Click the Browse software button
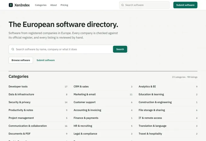The image size is (206, 141). click(x=21, y=60)
